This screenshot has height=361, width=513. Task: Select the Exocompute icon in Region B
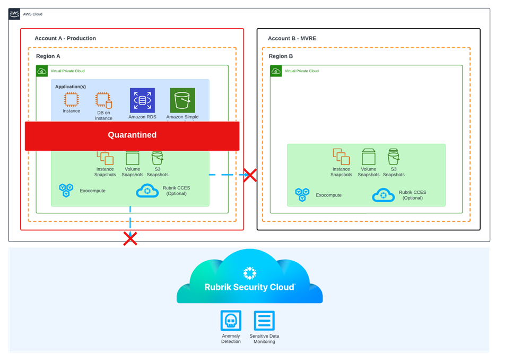(x=302, y=195)
